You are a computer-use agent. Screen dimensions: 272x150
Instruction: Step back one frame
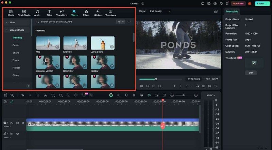(141, 86)
